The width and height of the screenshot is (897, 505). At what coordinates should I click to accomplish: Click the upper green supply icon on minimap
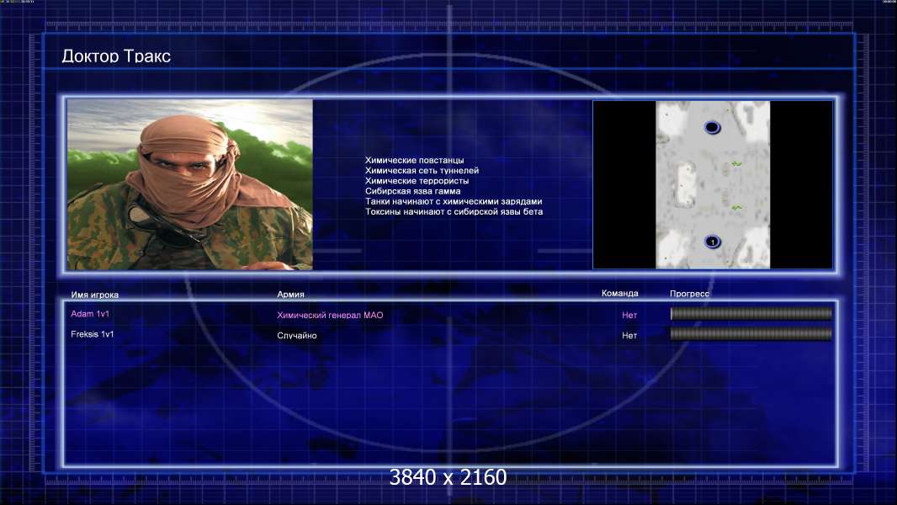click(x=736, y=164)
